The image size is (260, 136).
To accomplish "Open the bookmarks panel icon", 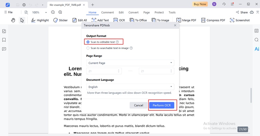I will pos(4,40).
